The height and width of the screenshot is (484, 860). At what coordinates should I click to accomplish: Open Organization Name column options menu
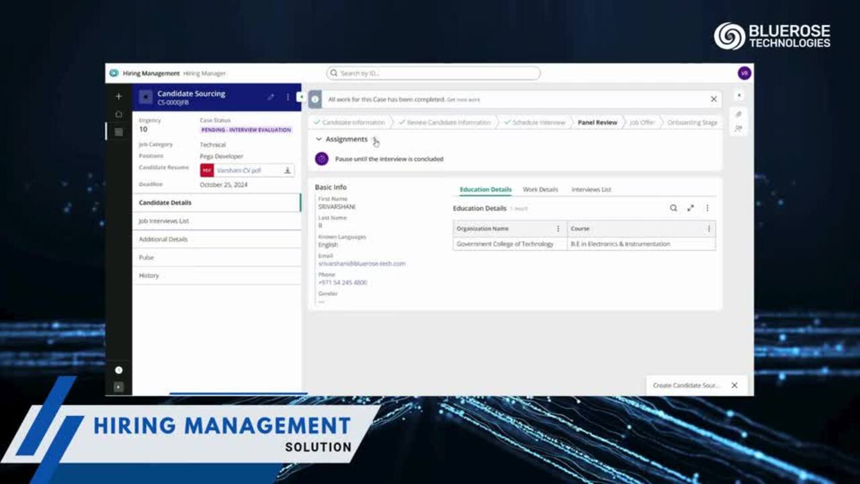pos(558,229)
